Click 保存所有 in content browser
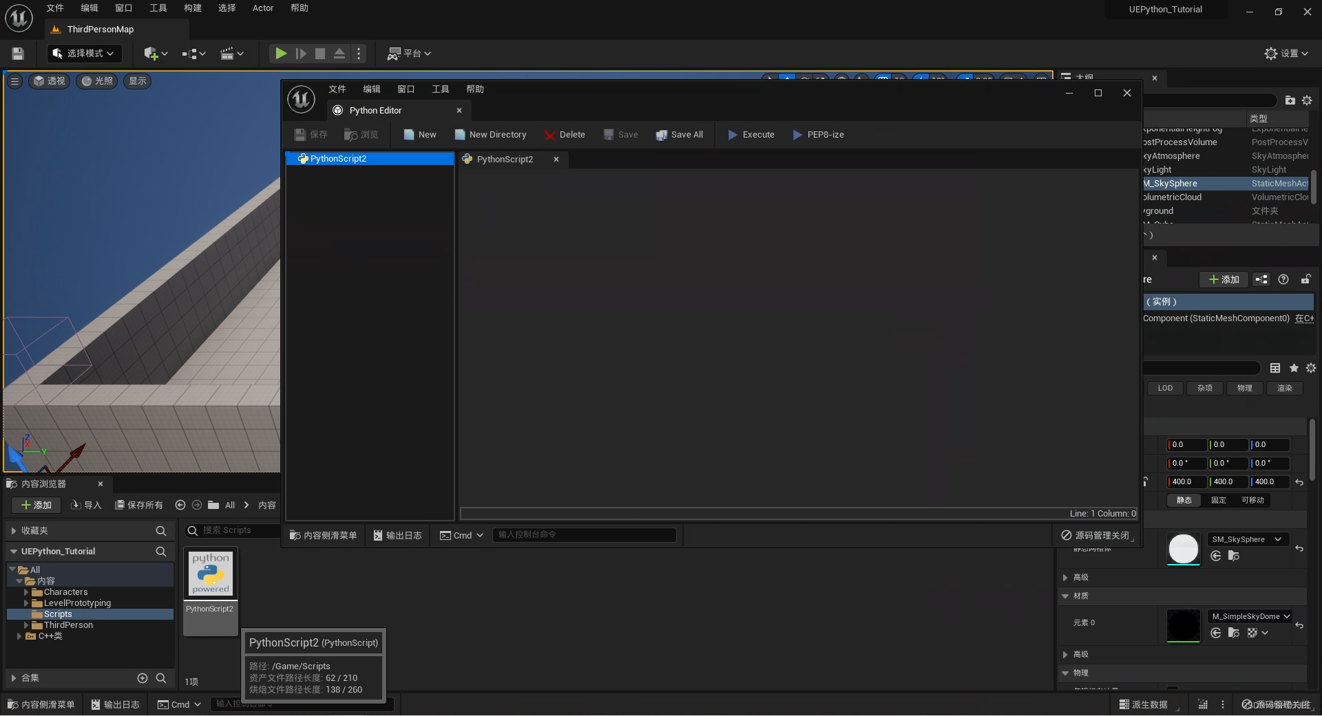This screenshot has width=1322, height=716. click(138, 506)
